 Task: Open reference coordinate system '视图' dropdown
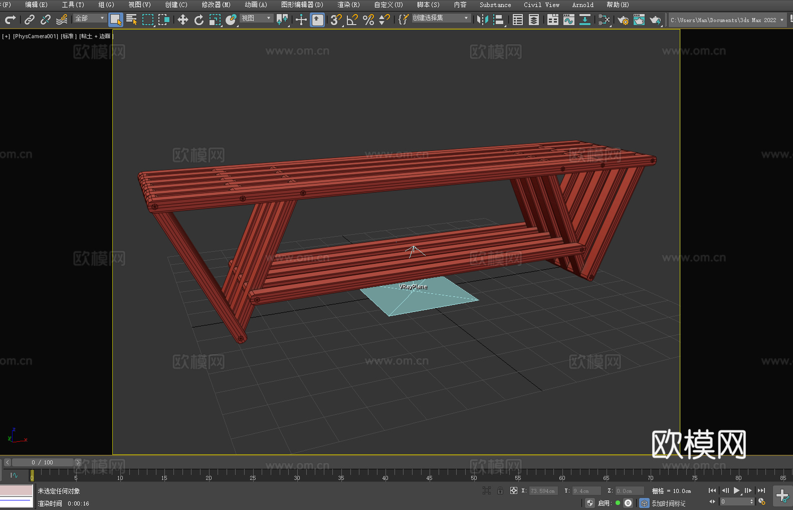coord(256,18)
